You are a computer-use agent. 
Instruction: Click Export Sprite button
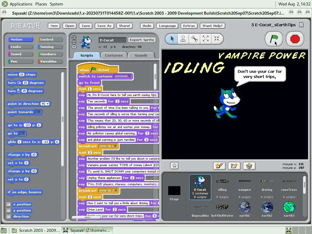[142, 40]
